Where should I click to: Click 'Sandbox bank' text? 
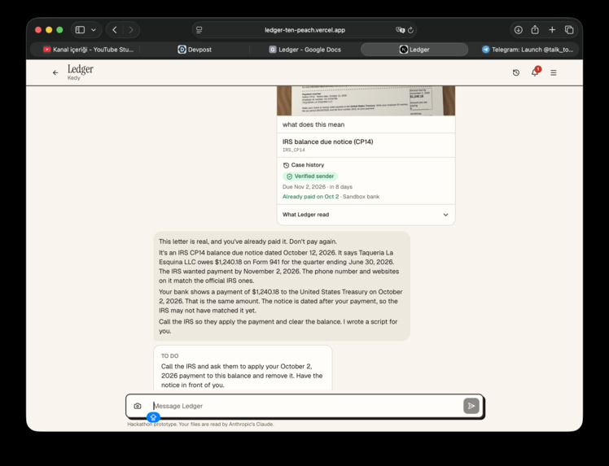[x=361, y=197]
